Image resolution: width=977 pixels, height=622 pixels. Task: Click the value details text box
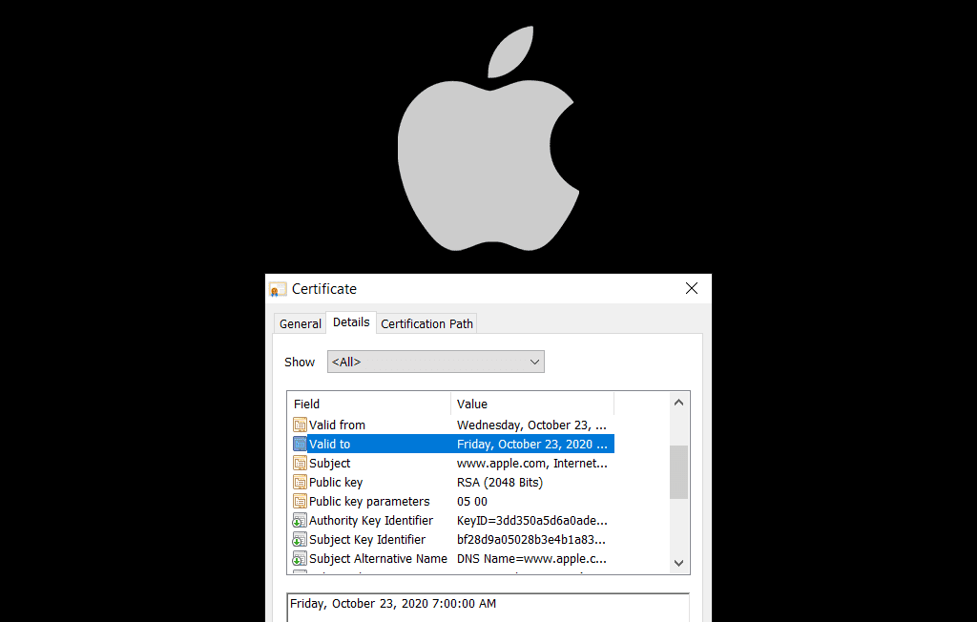point(488,608)
